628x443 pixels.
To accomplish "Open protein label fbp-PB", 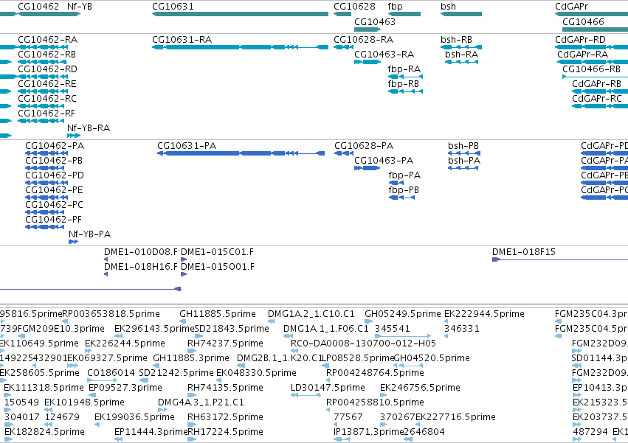I will pyautogui.click(x=404, y=190).
